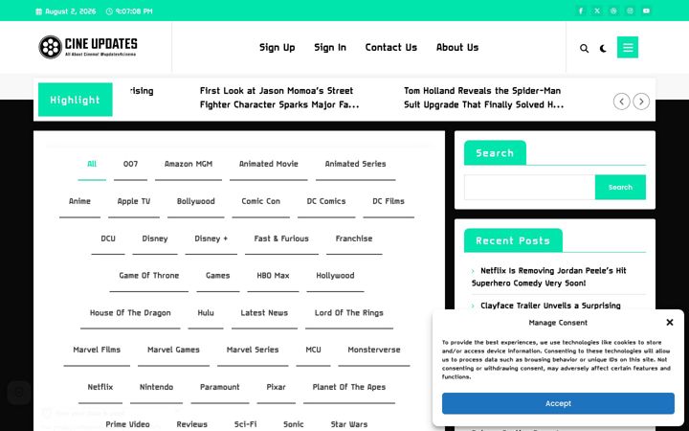
Task: Open the Paramount tab
Action: click(x=220, y=388)
